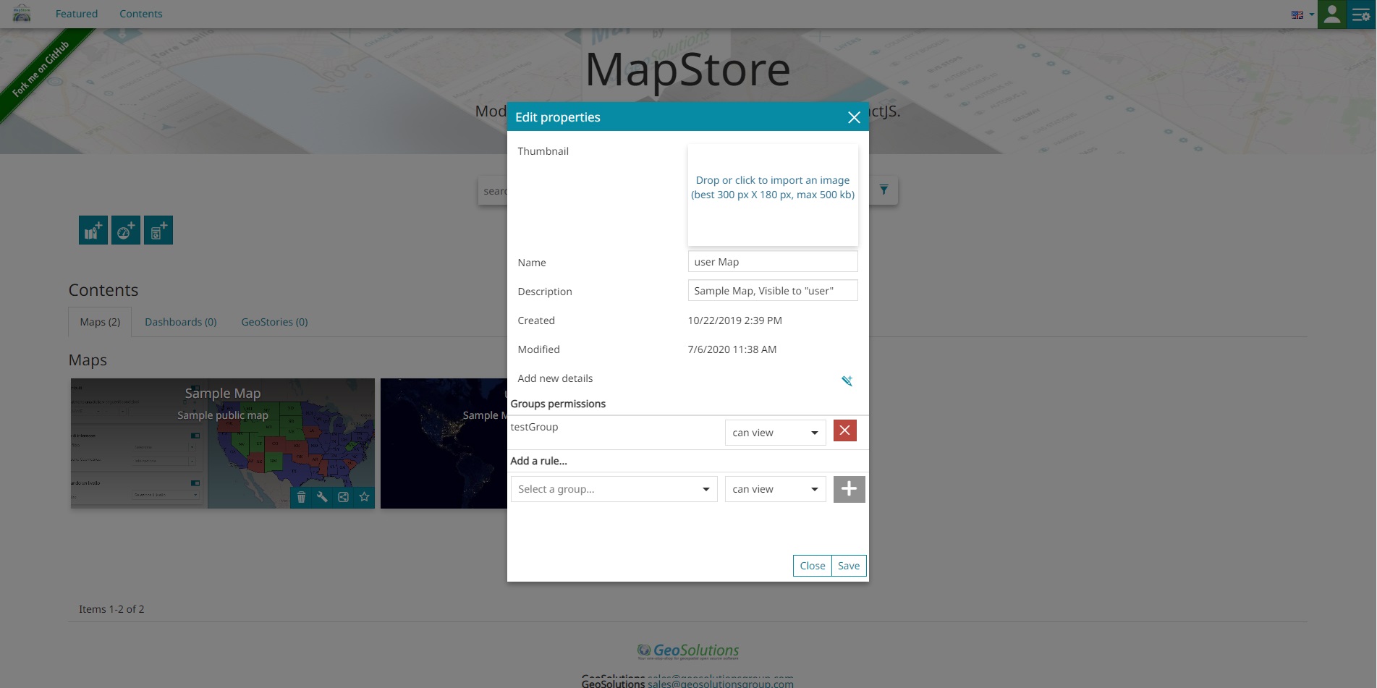Open the Featured menu item
The height and width of the screenshot is (688, 1377).
tap(77, 14)
